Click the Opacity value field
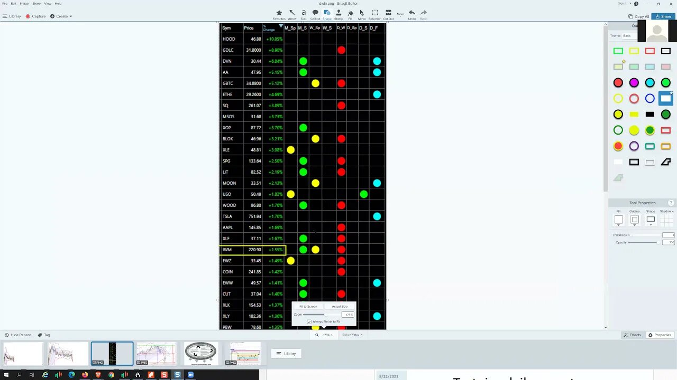 668,242
